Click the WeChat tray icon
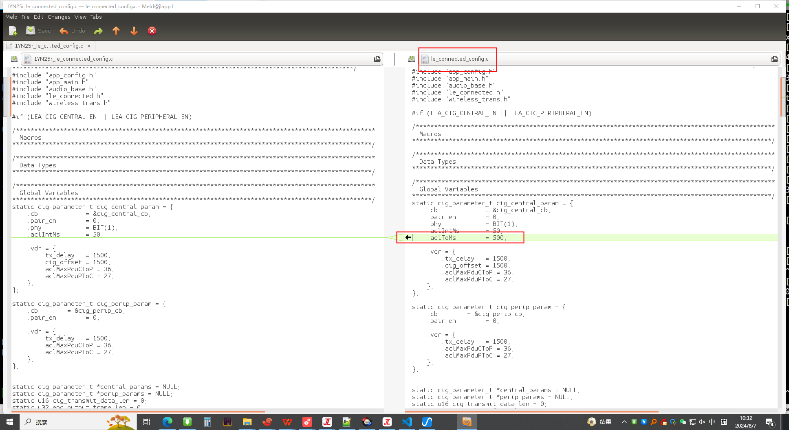The width and height of the screenshot is (789, 430). pyautogui.click(x=683, y=422)
